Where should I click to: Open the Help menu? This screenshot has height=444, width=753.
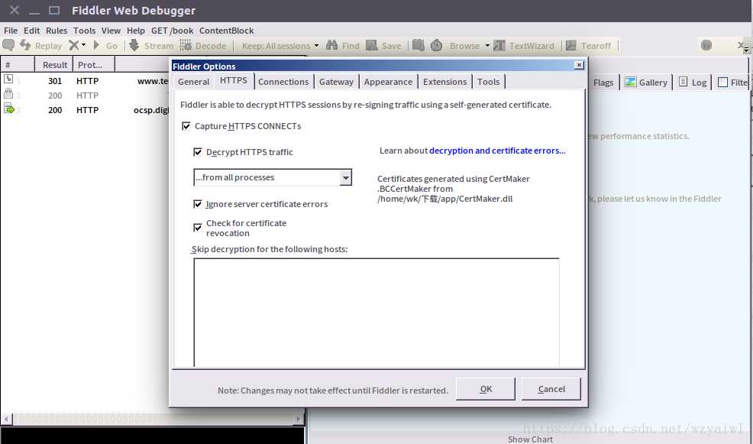coord(136,31)
